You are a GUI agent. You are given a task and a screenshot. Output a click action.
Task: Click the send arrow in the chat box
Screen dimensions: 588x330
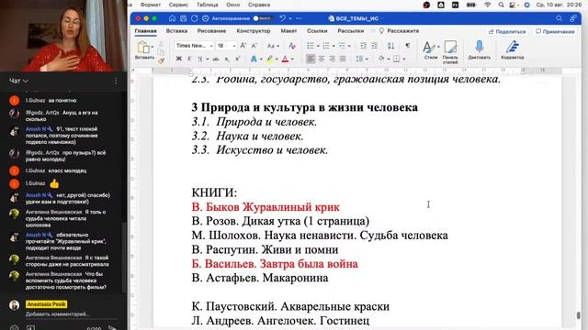pos(112,328)
